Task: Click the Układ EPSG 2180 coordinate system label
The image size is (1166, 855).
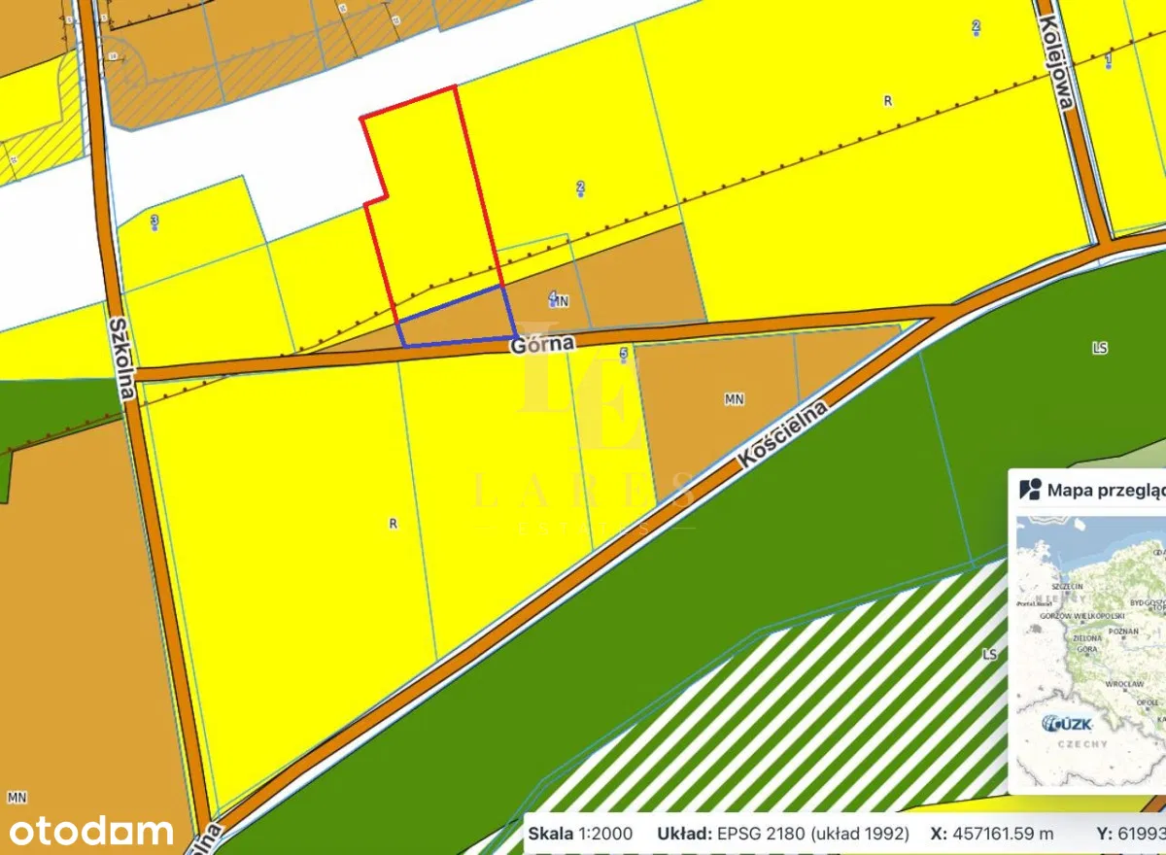Action: coord(783,833)
